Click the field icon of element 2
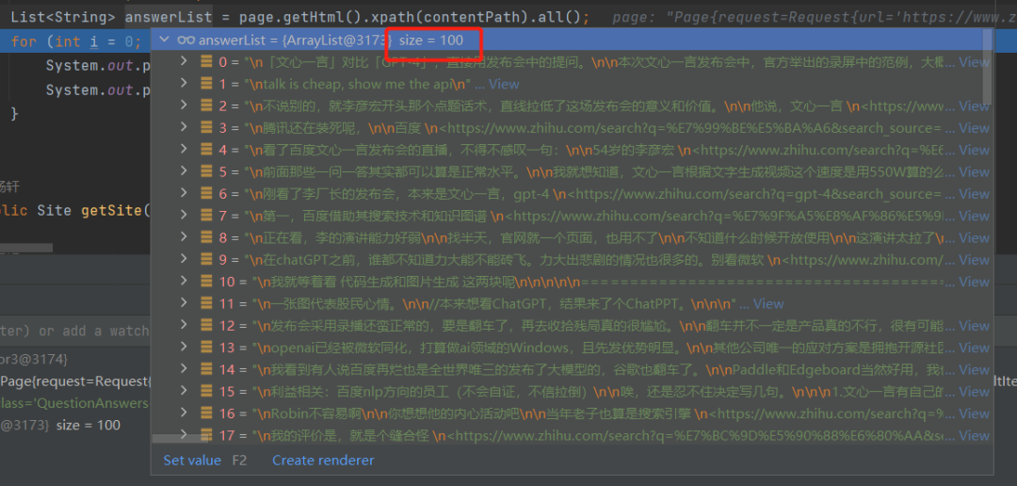The width and height of the screenshot is (1017, 486). coord(206,105)
